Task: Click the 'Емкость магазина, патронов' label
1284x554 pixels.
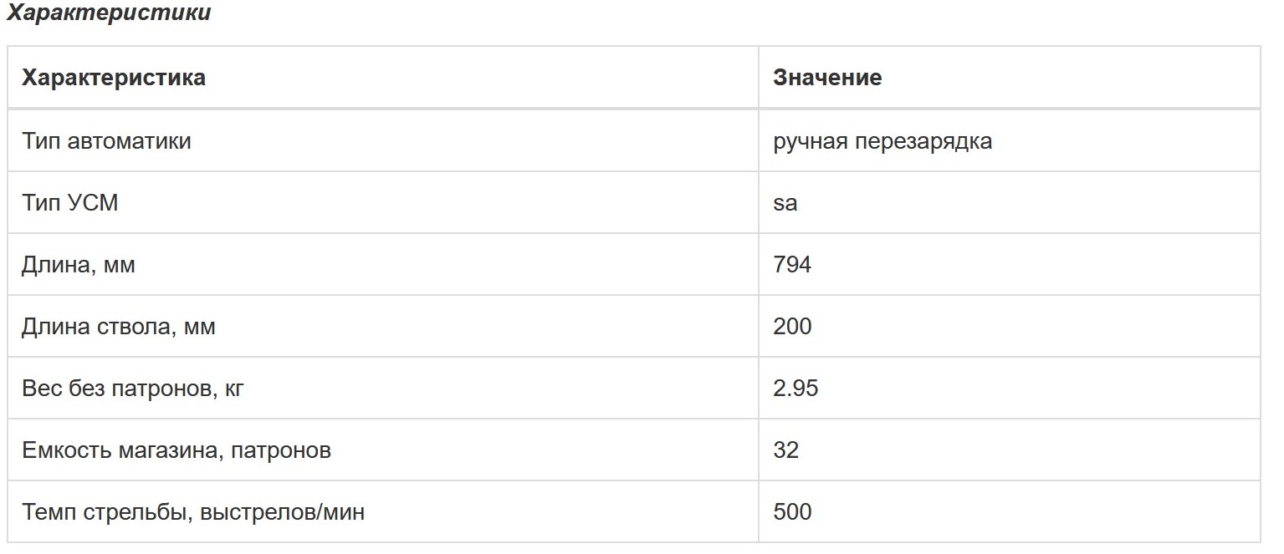Action: pos(176,450)
